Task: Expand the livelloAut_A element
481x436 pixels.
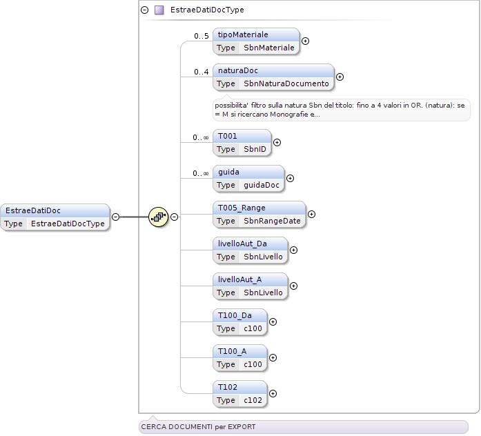Action: point(293,286)
